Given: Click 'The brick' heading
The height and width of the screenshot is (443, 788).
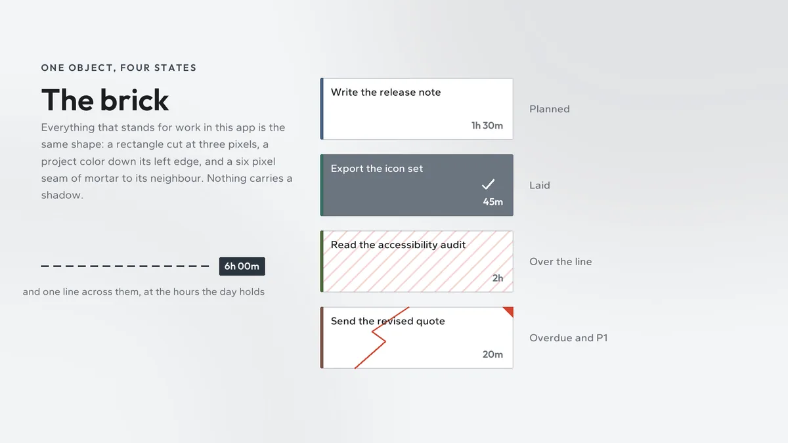Looking at the screenshot, I should tap(105, 100).
